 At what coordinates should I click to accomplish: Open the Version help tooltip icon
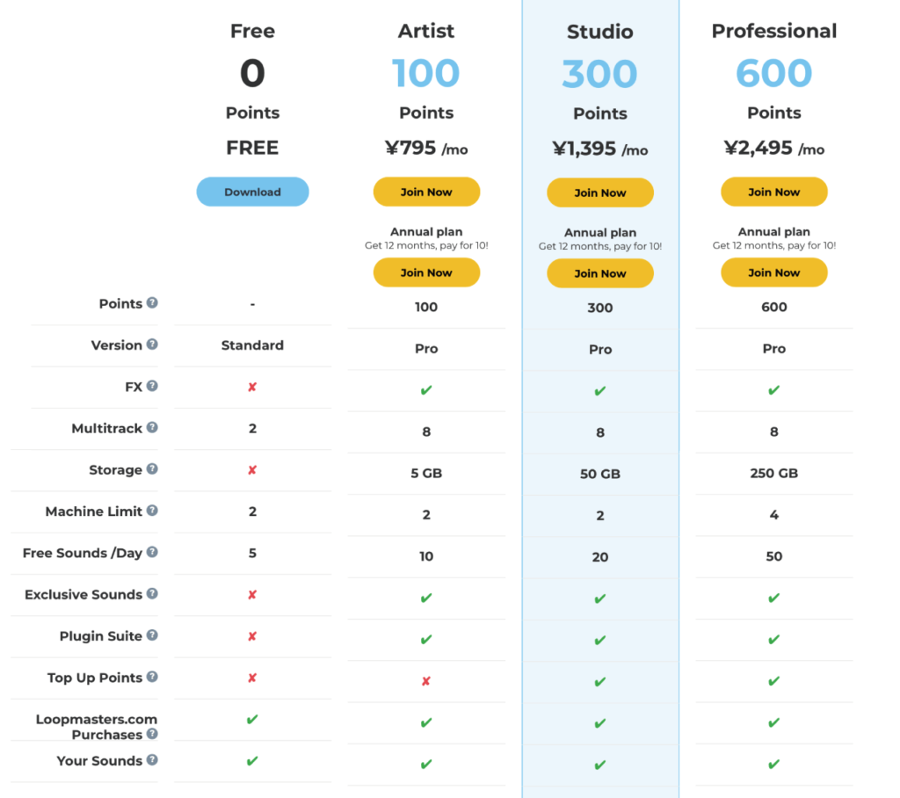pyautogui.click(x=152, y=344)
